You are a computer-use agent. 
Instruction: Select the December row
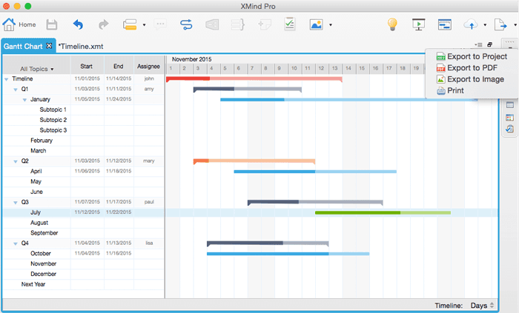pyautogui.click(x=84, y=274)
